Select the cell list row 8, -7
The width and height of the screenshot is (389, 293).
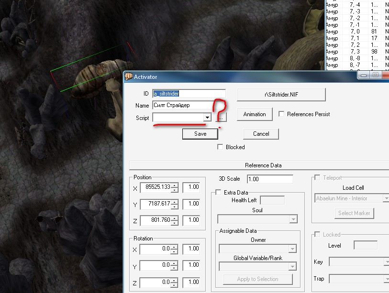(357, 65)
